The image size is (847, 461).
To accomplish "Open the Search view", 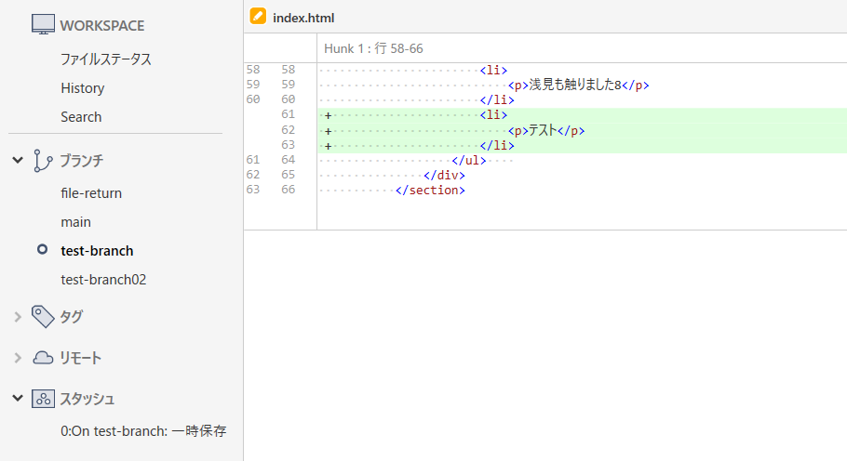I will [x=81, y=117].
